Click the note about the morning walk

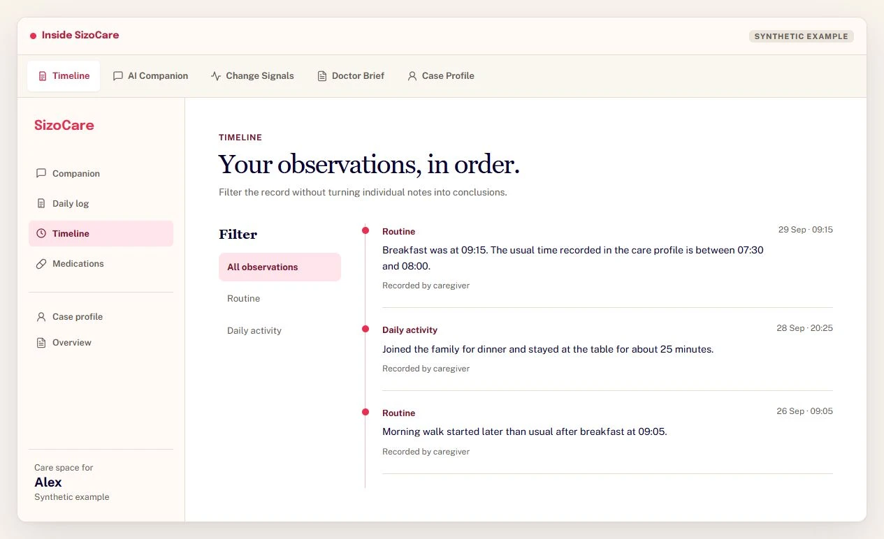tap(525, 431)
